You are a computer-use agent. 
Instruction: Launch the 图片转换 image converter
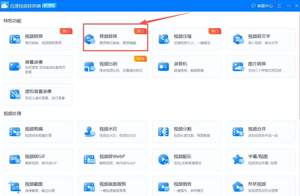pyautogui.click(x=261, y=66)
